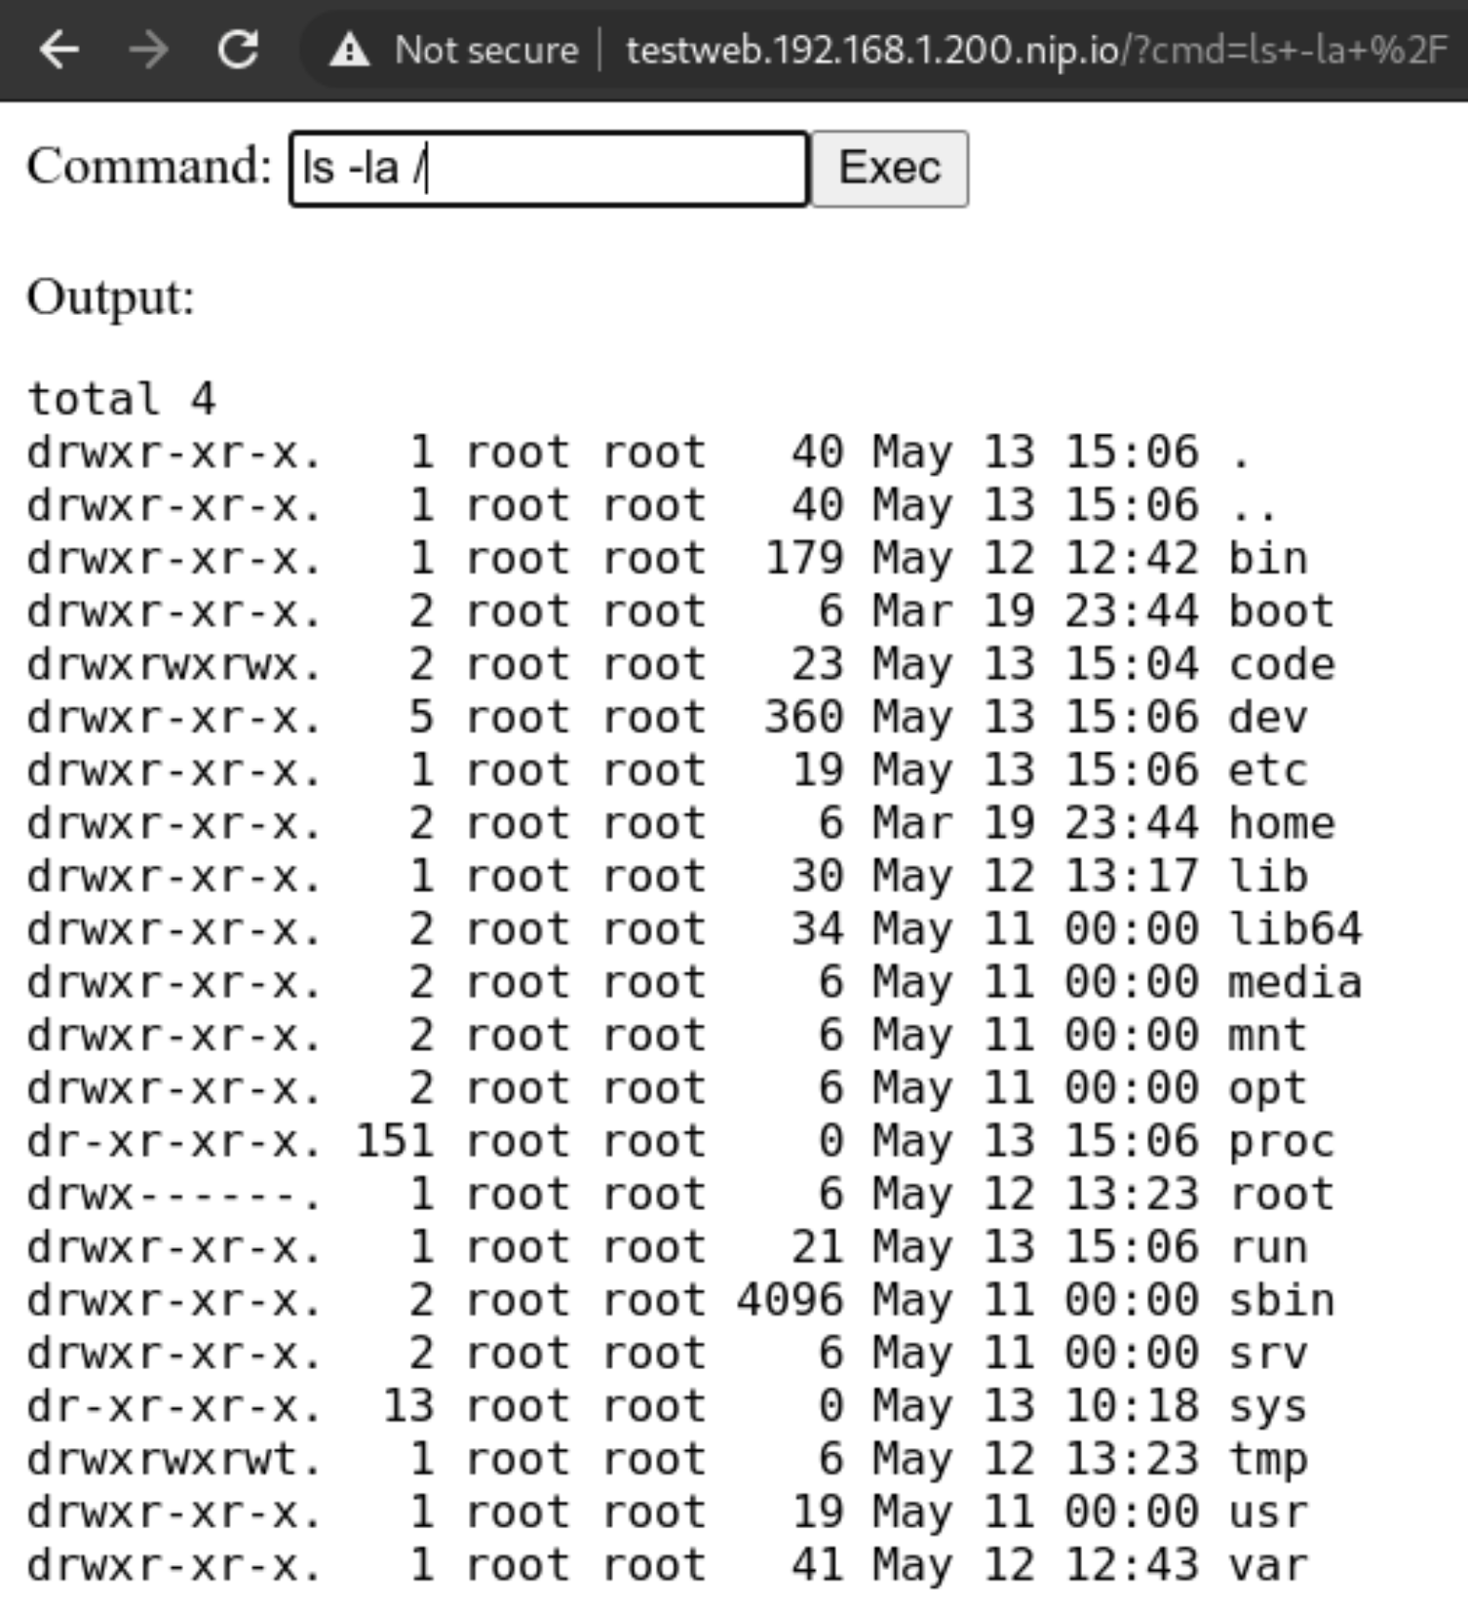Go back with the browser back arrow
Image resolution: width=1468 pixels, height=1613 pixels.
coord(59,49)
